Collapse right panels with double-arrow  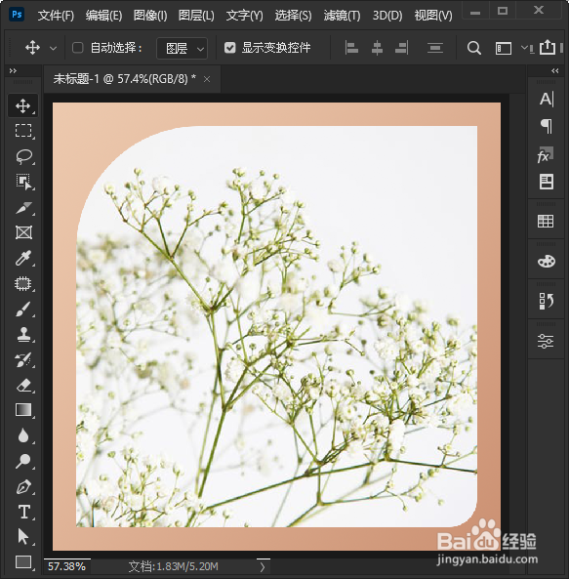point(555,70)
